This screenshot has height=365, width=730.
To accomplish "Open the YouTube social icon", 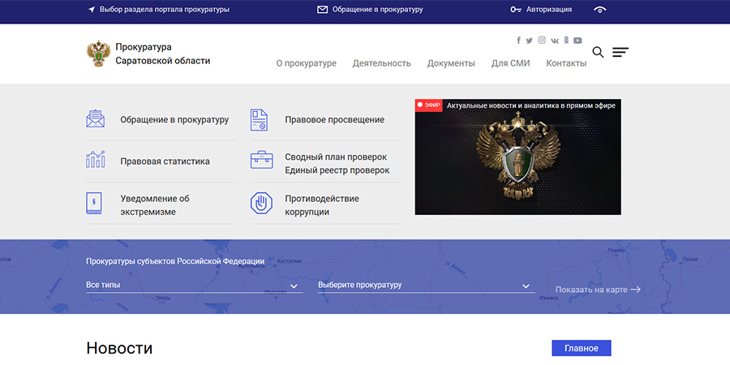I will click(578, 41).
